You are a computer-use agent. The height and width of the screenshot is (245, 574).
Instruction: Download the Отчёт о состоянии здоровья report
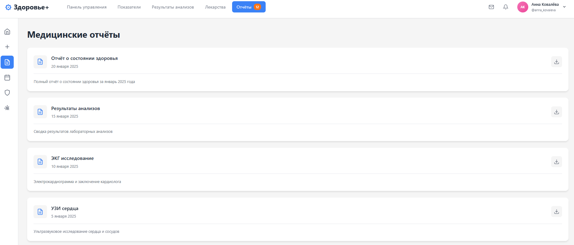(557, 62)
